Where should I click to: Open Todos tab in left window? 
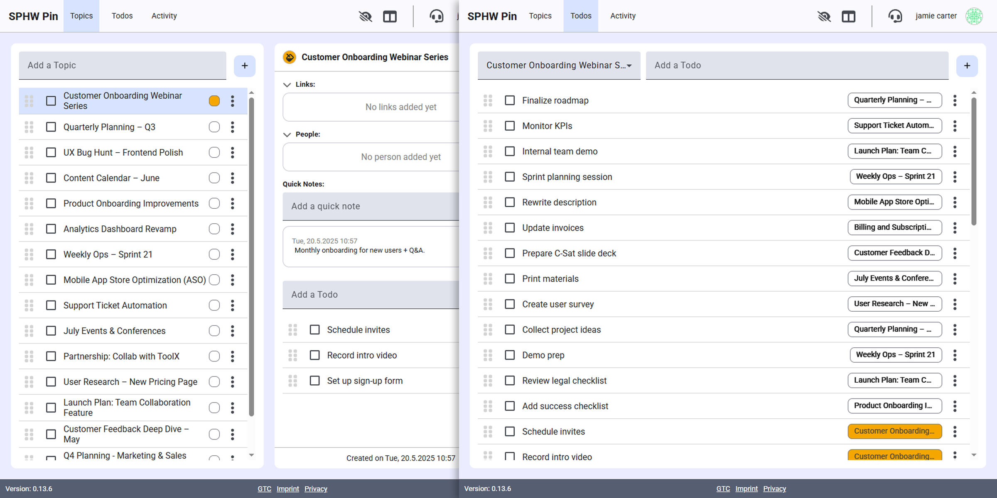pyautogui.click(x=122, y=16)
